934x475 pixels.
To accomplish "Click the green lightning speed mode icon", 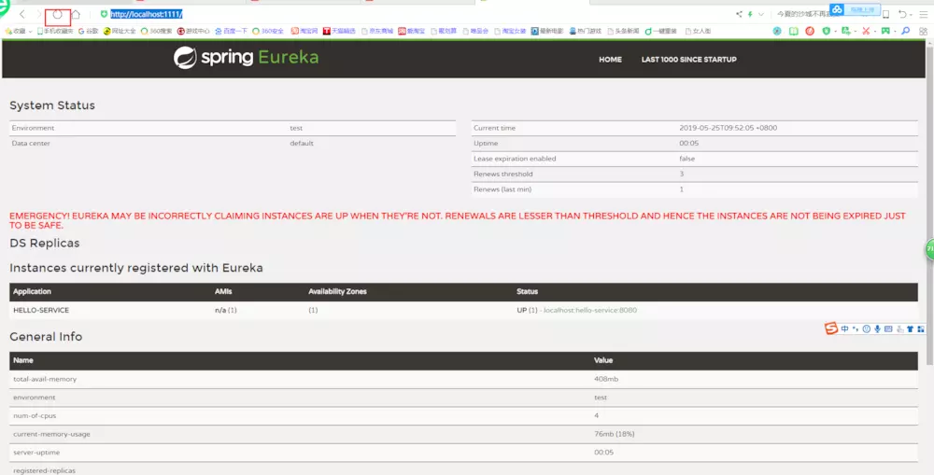I will click(x=751, y=14).
